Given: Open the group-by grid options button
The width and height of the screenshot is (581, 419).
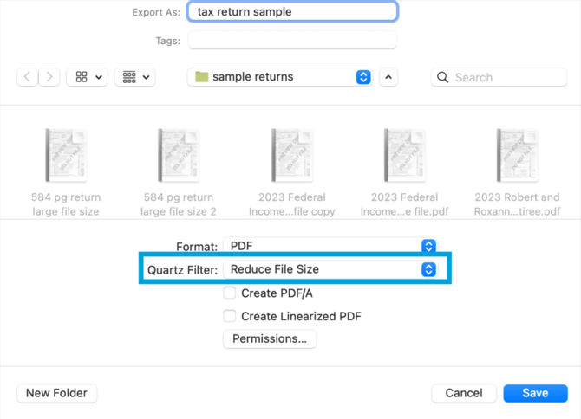Looking at the screenshot, I should [137, 77].
